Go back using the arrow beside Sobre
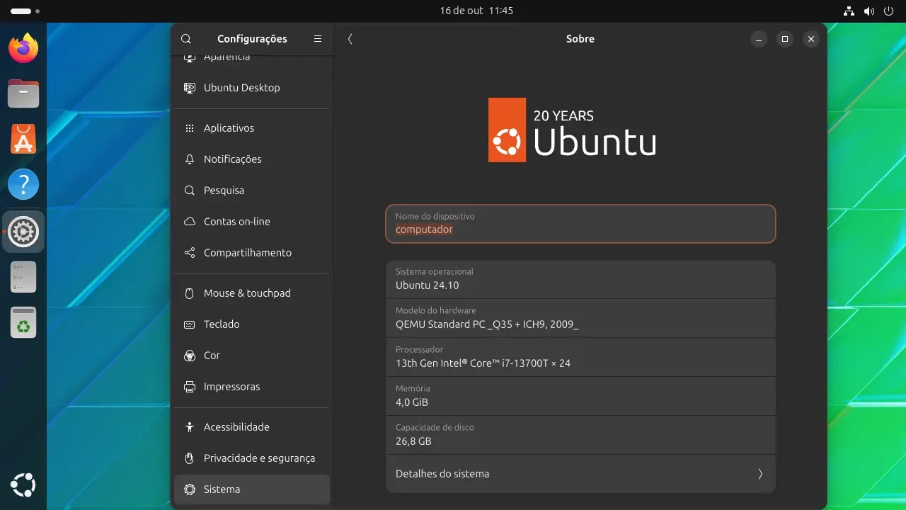Screen dimensions: 906x510 click(x=350, y=39)
